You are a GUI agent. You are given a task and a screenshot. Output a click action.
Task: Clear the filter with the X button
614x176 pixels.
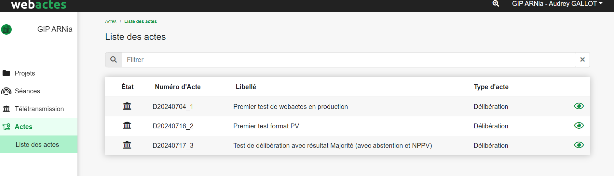[582, 60]
